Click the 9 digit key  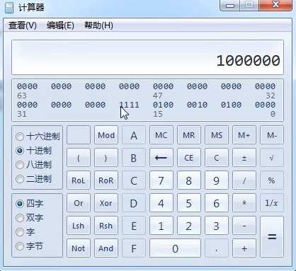217,180
